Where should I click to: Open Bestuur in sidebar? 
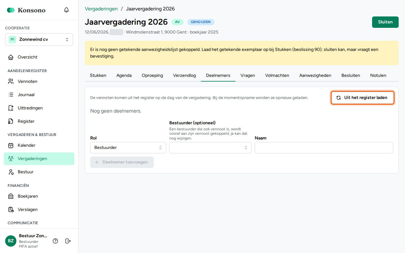click(x=39, y=172)
